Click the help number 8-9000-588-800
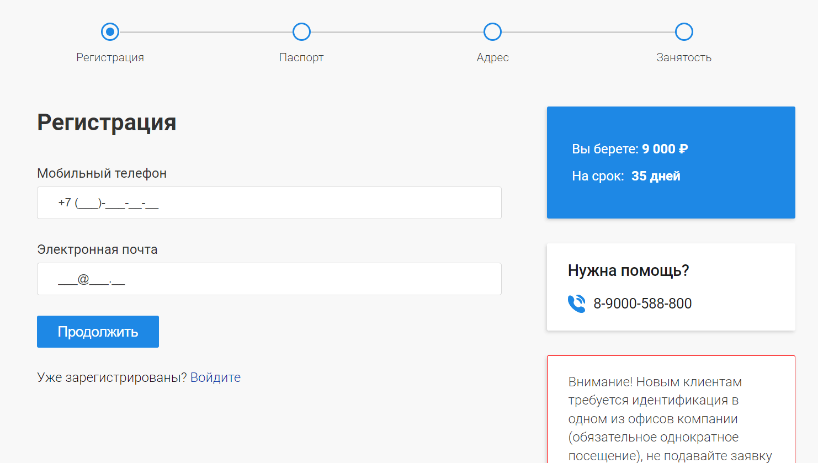Image resolution: width=818 pixels, height=463 pixels. [x=642, y=304]
